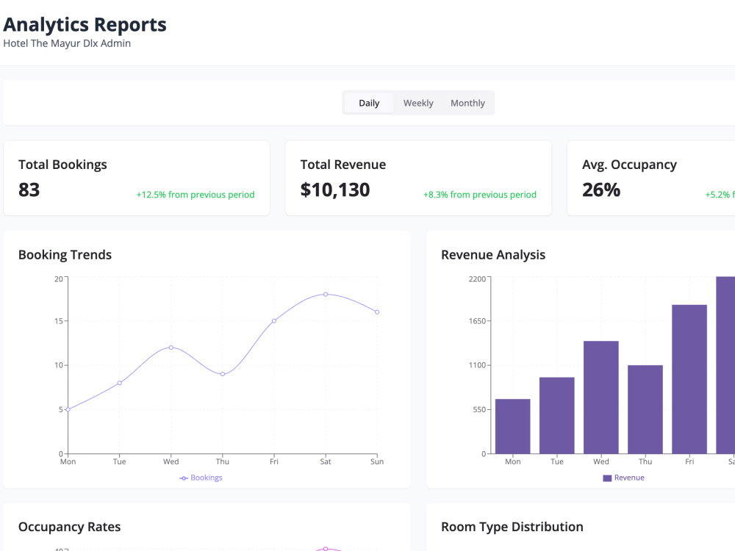735x551 pixels.
Task: Click the Analytics Reports heading
Action: tap(85, 24)
